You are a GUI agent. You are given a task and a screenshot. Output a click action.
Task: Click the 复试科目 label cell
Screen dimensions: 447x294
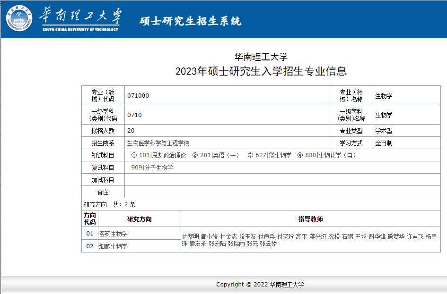click(103, 168)
